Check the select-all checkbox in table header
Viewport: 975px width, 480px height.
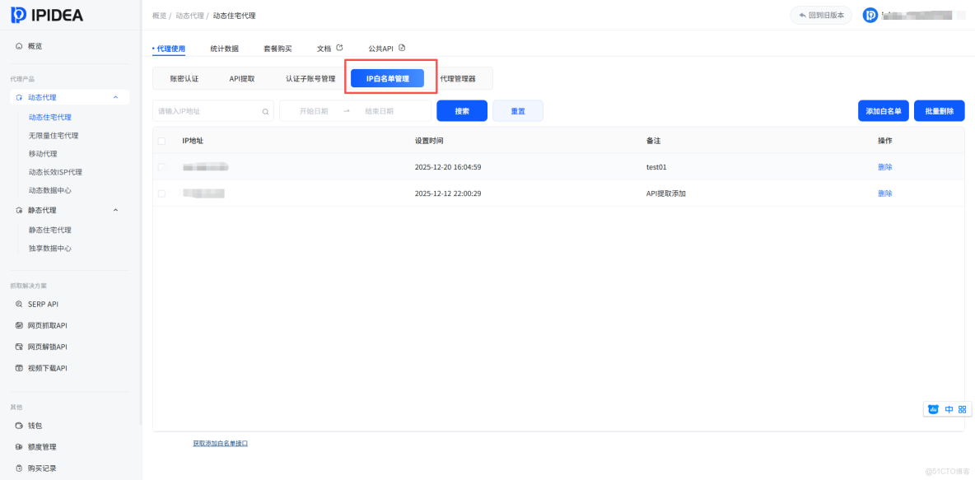tap(161, 141)
